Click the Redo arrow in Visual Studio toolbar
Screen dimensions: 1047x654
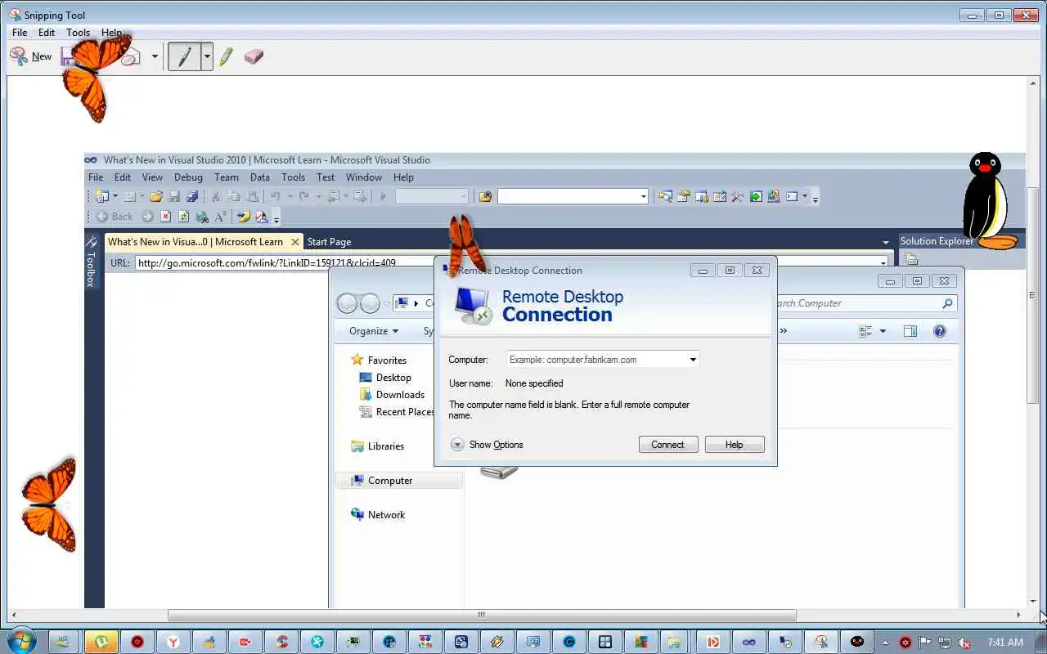(x=303, y=196)
